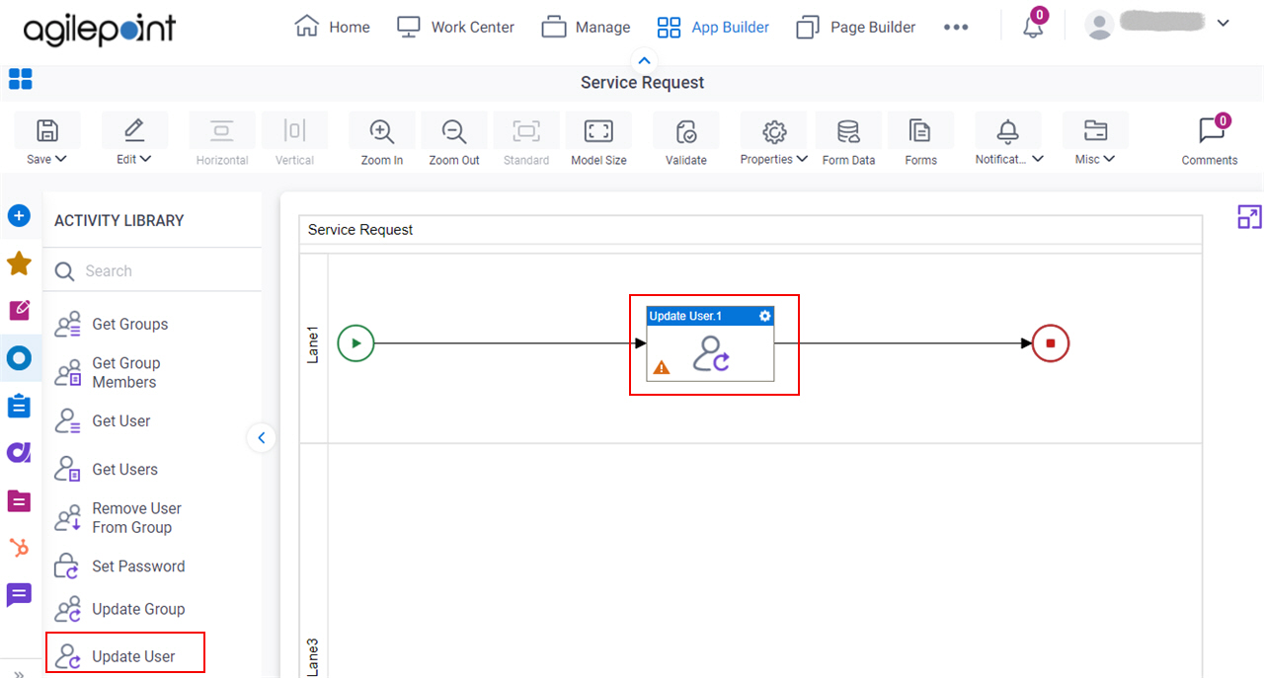Screen dimensions: 1264x678
Task: Zoom In on the process model
Action: 381,141
